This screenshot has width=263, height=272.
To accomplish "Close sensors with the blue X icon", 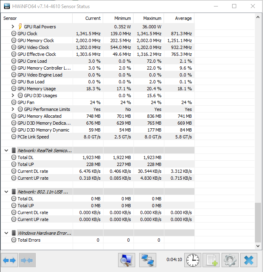I will [249, 260].
